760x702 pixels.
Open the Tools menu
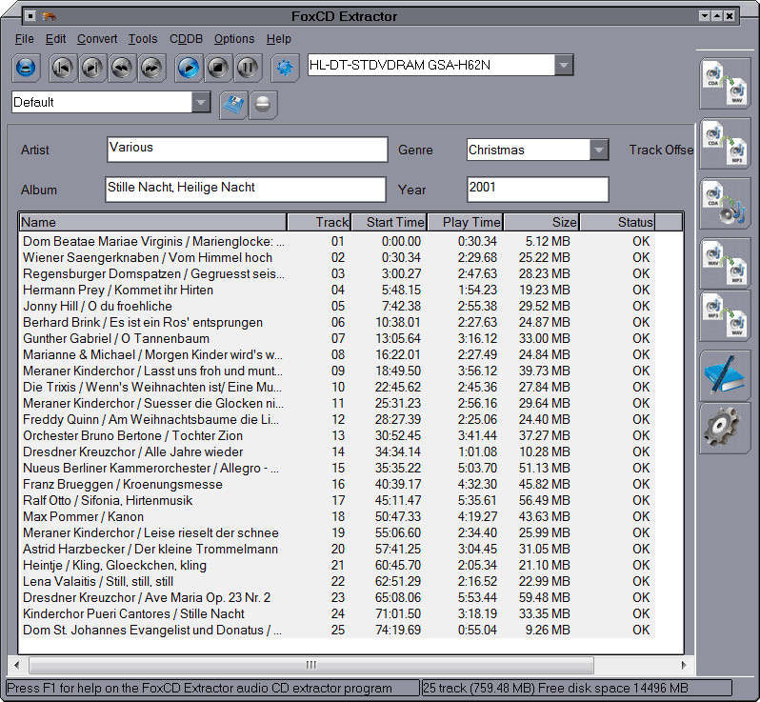click(x=143, y=39)
